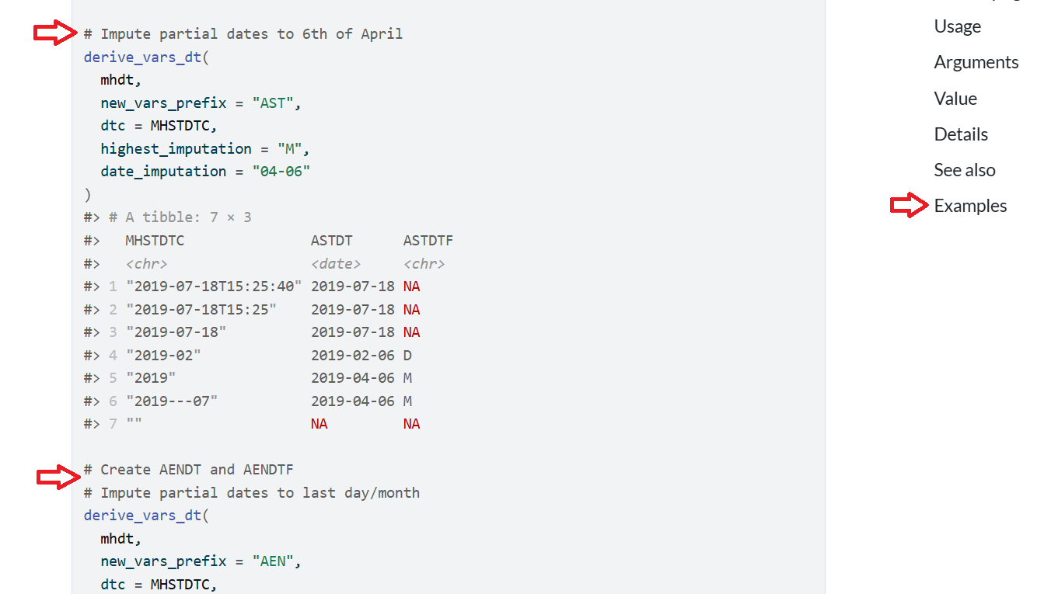
Task: Click the ASTDT column header
Action: point(331,241)
